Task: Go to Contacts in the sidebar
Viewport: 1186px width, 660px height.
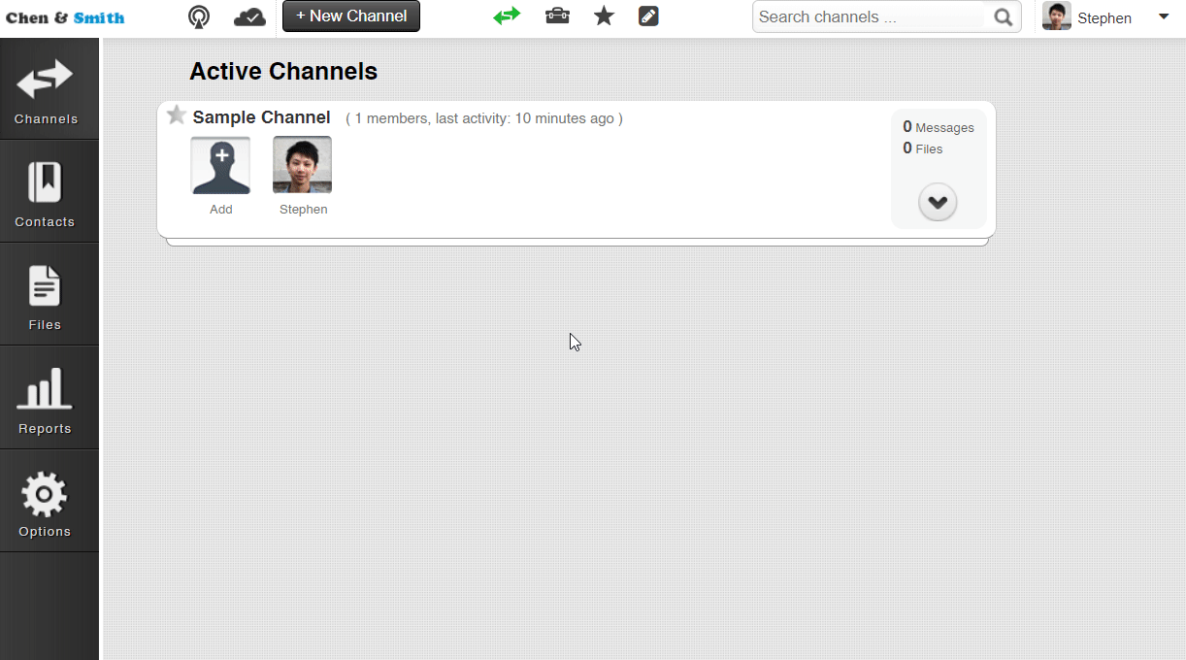Action: coord(46,192)
